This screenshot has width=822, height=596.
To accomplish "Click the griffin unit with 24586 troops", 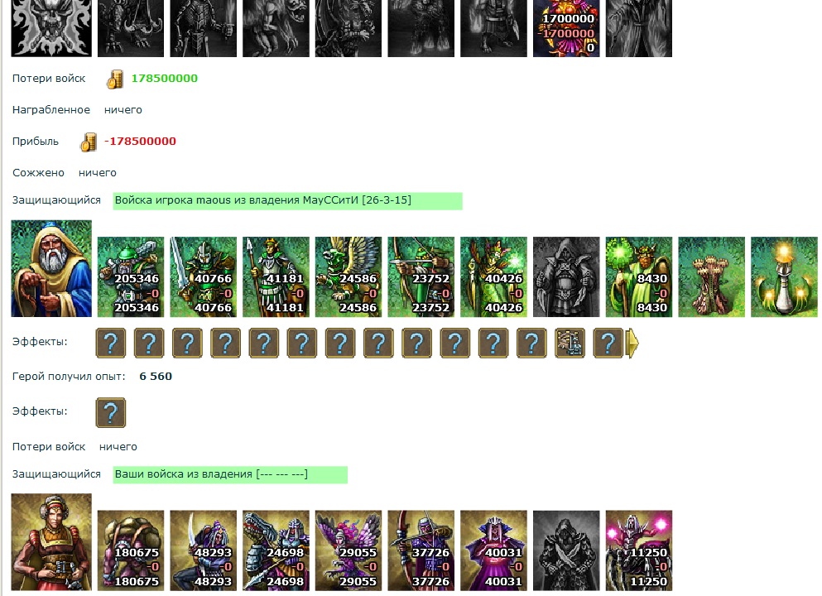I will coord(349,276).
